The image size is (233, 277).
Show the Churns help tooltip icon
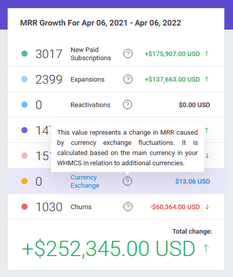pos(128,207)
